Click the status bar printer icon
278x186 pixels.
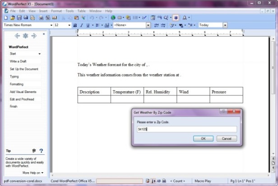pyautogui.click(x=164, y=181)
